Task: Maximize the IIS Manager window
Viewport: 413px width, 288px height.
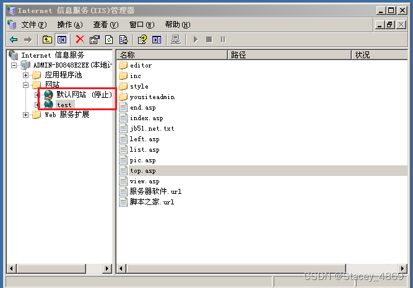Action: [x=391, y=11]
